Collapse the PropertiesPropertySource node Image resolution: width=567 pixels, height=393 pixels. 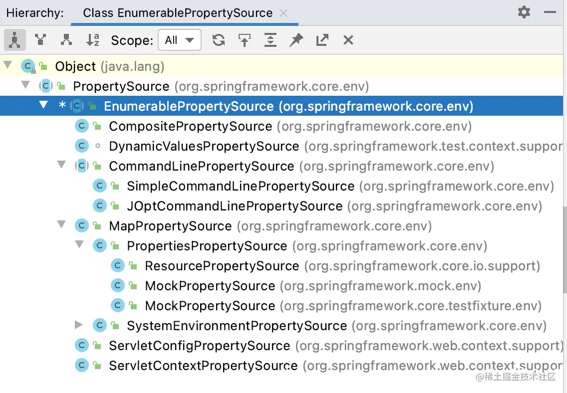(x=79, y=244)
